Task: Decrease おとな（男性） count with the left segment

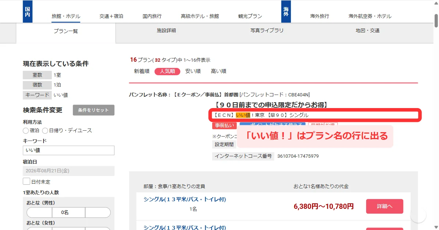Action: (x=39, y=212)
